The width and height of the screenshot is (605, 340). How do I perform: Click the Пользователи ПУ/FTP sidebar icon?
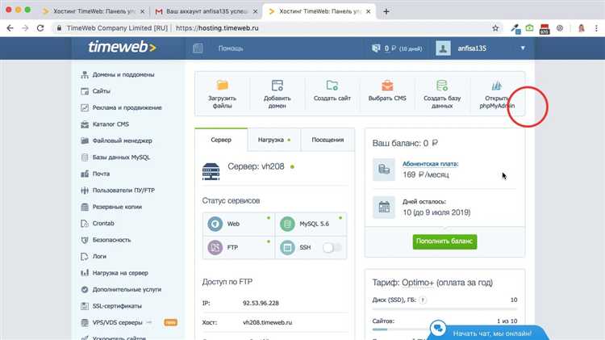(85, 191)
